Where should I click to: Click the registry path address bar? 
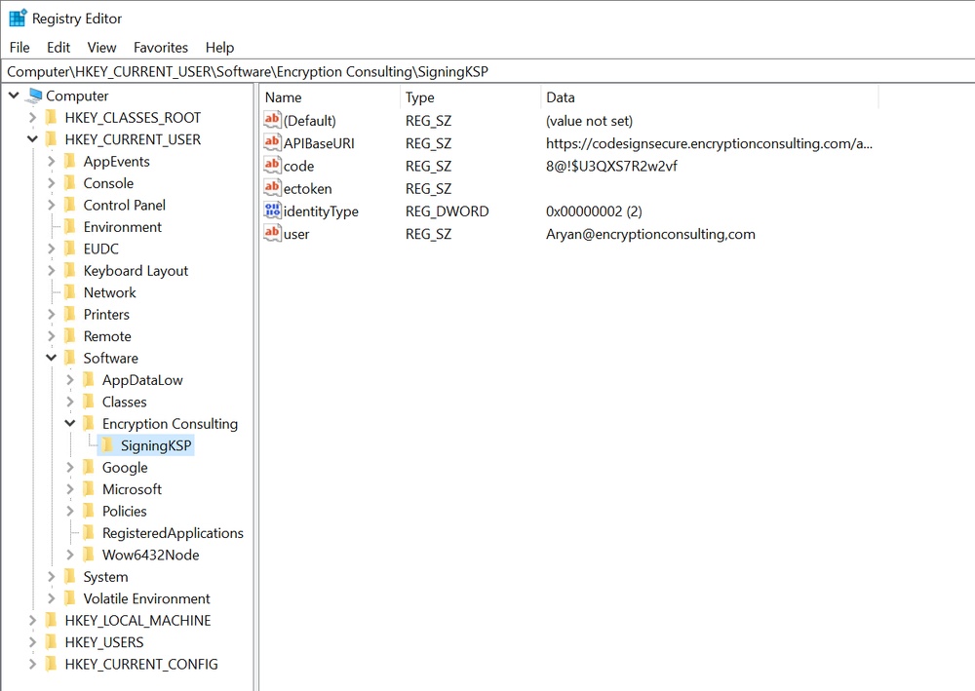click(487, 71)
